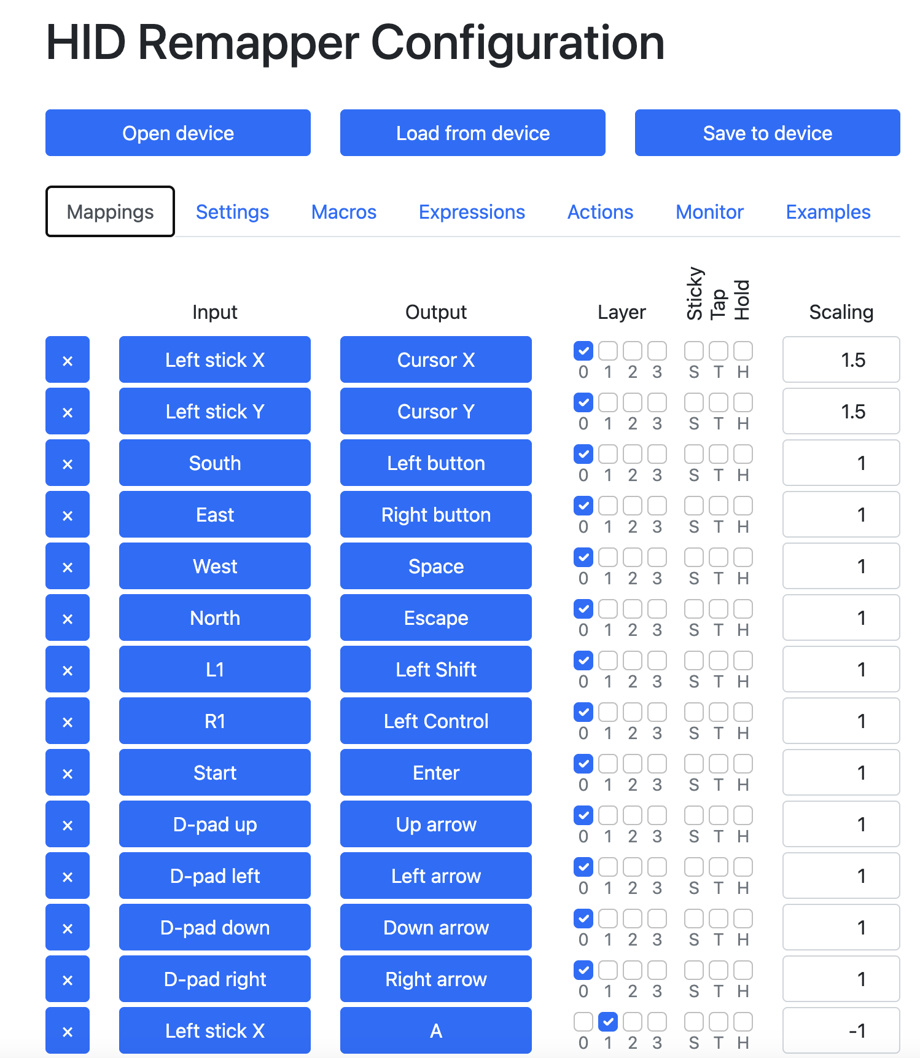Open the Expressions tab

click(472, 212)
